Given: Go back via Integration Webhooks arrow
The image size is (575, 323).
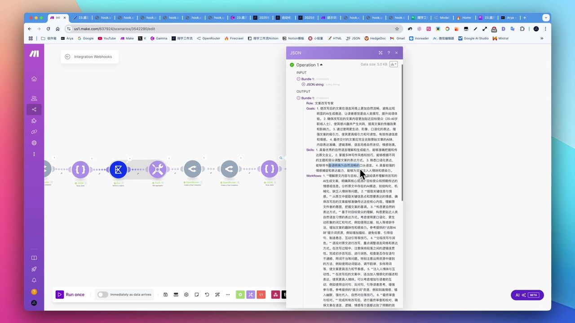Looking at the screenshot, I should pos(67,57).
